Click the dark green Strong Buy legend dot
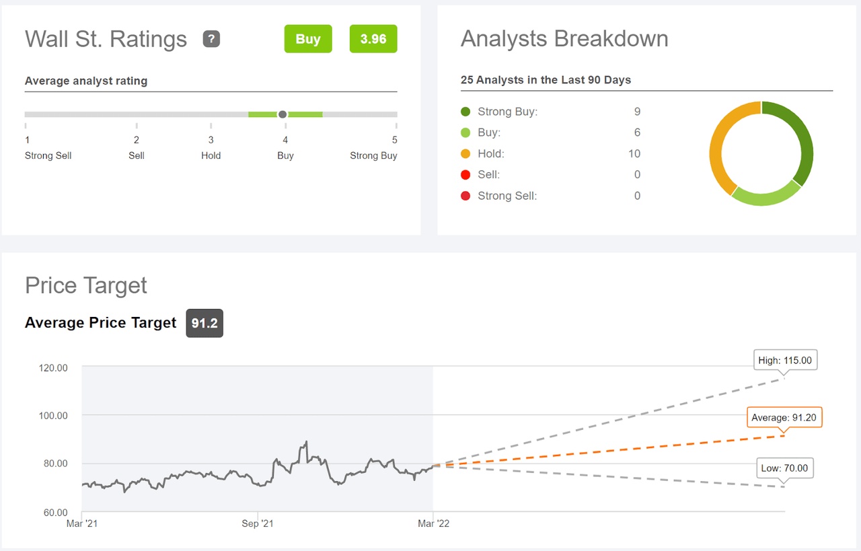 465,112
